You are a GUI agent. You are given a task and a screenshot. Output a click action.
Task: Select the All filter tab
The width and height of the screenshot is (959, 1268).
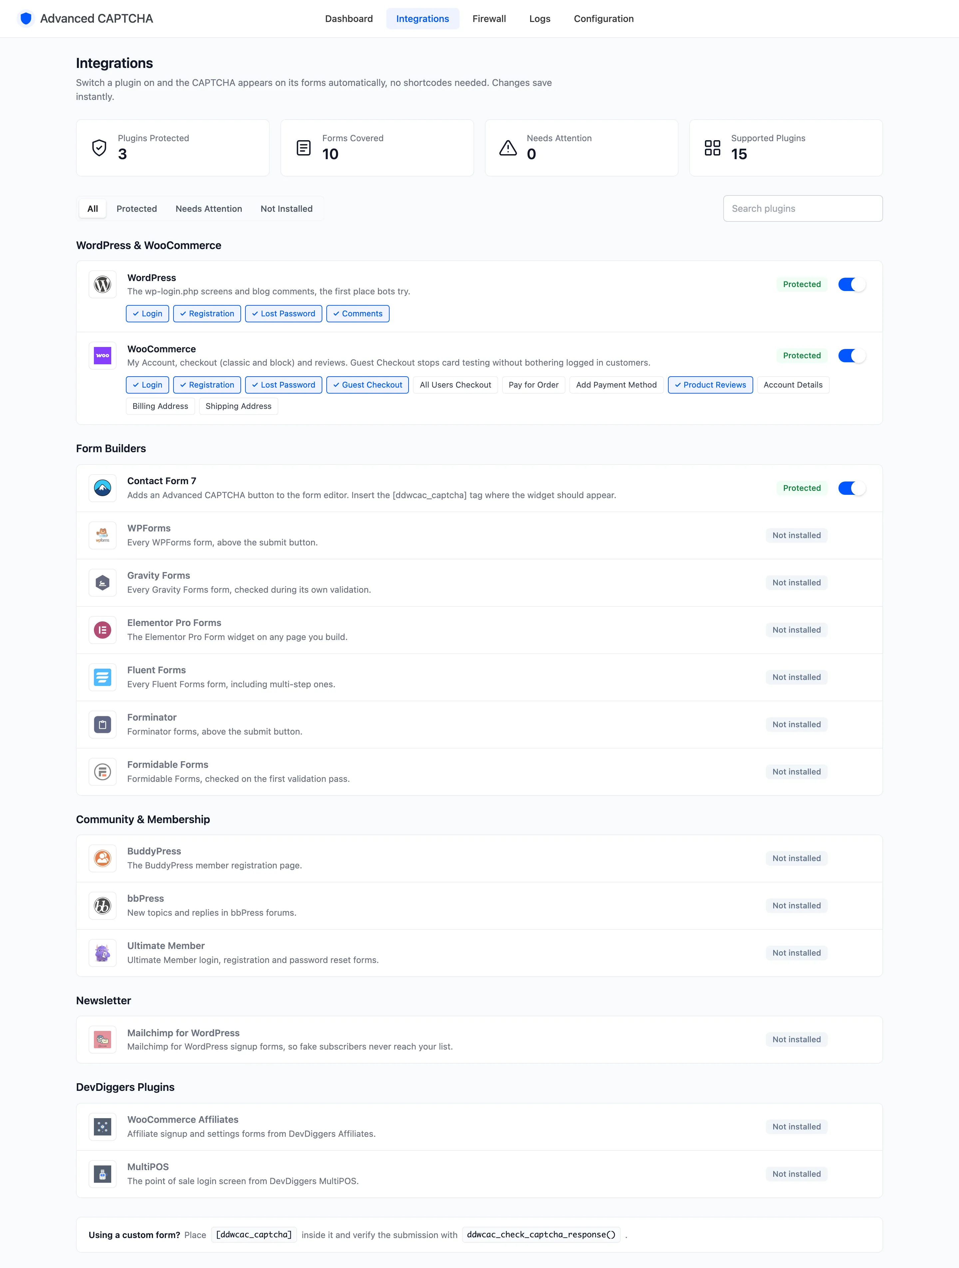tap(93, 209)
